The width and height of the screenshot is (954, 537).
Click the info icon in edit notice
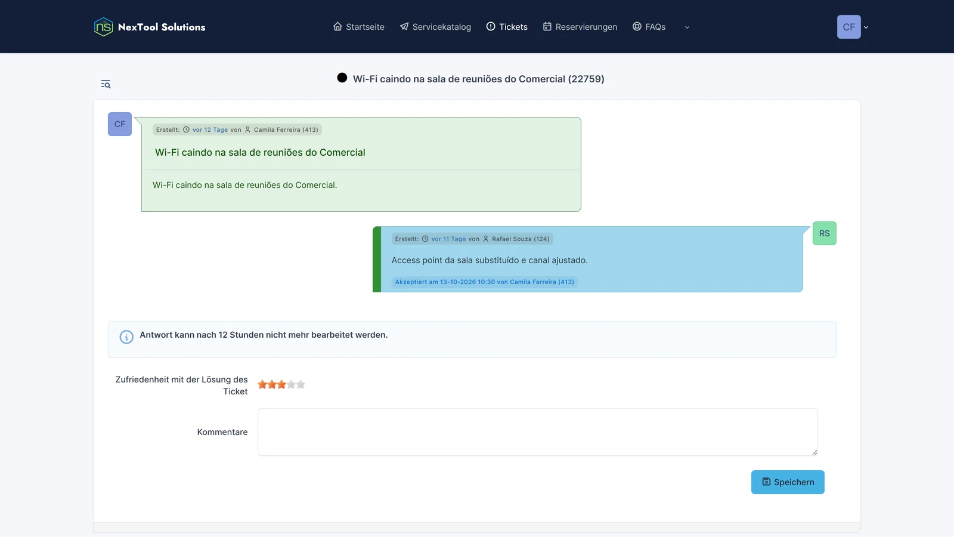pyautogui.click(x=126, y=337)
